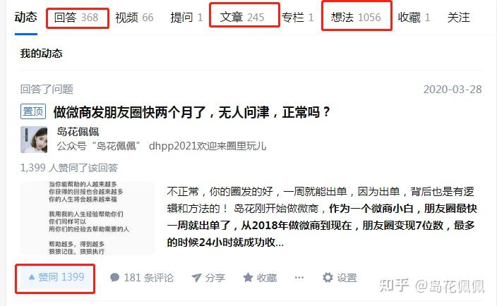
Task: Click the star 收藏 icon under answer
Action: point(248,278)
